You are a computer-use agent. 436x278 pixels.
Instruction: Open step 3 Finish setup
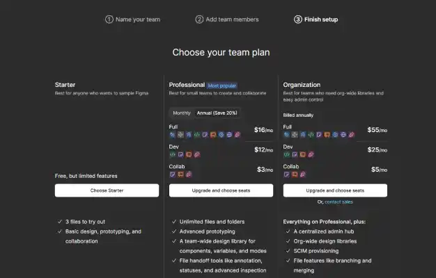(x=316, y=19)
